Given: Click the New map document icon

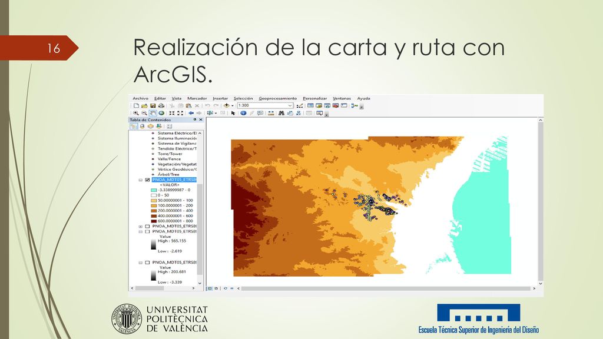Looking at the screenshot, I should [x=136, y=105].
